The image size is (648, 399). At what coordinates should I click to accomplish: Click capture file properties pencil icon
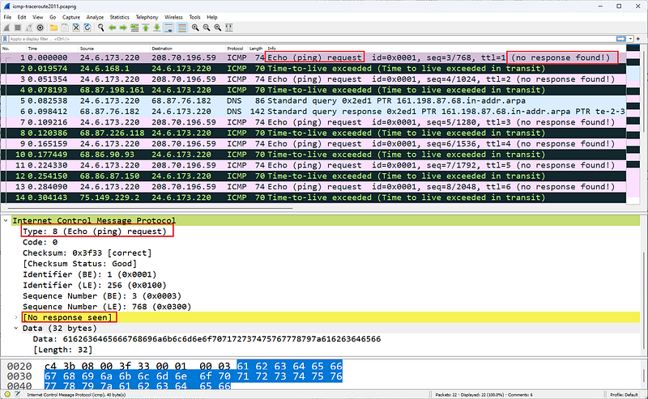coord(17,394)
